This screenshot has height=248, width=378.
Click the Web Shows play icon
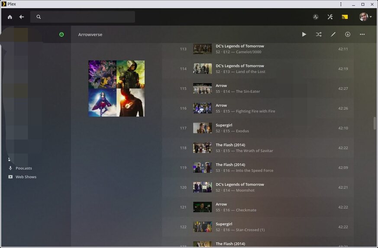tap(10, 177)
